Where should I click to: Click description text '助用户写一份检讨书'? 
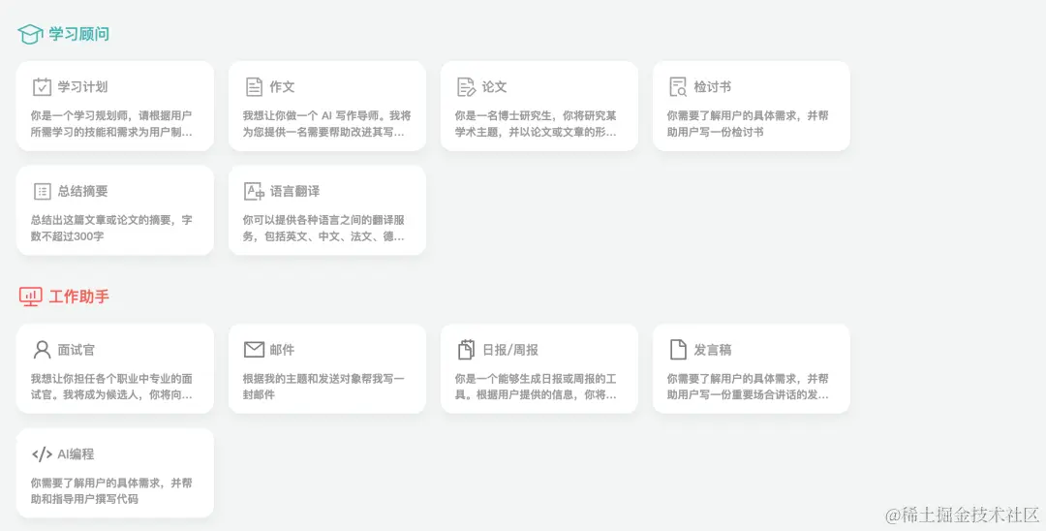tap(715, 132)
